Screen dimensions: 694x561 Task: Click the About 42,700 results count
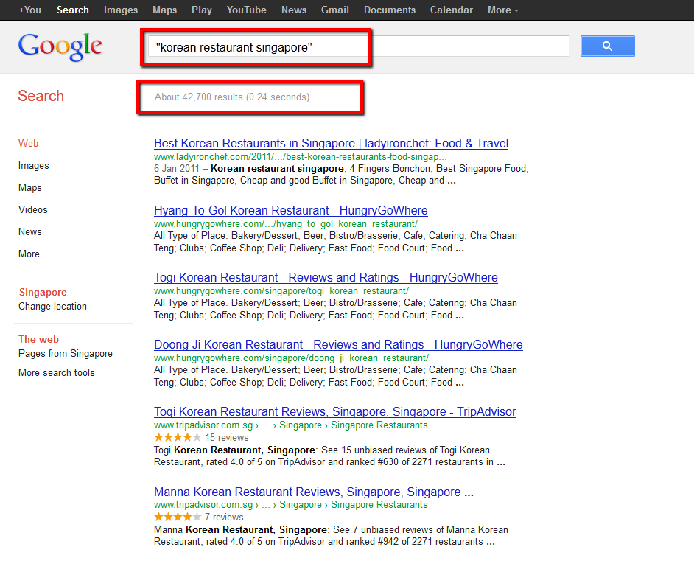(232, 97)
